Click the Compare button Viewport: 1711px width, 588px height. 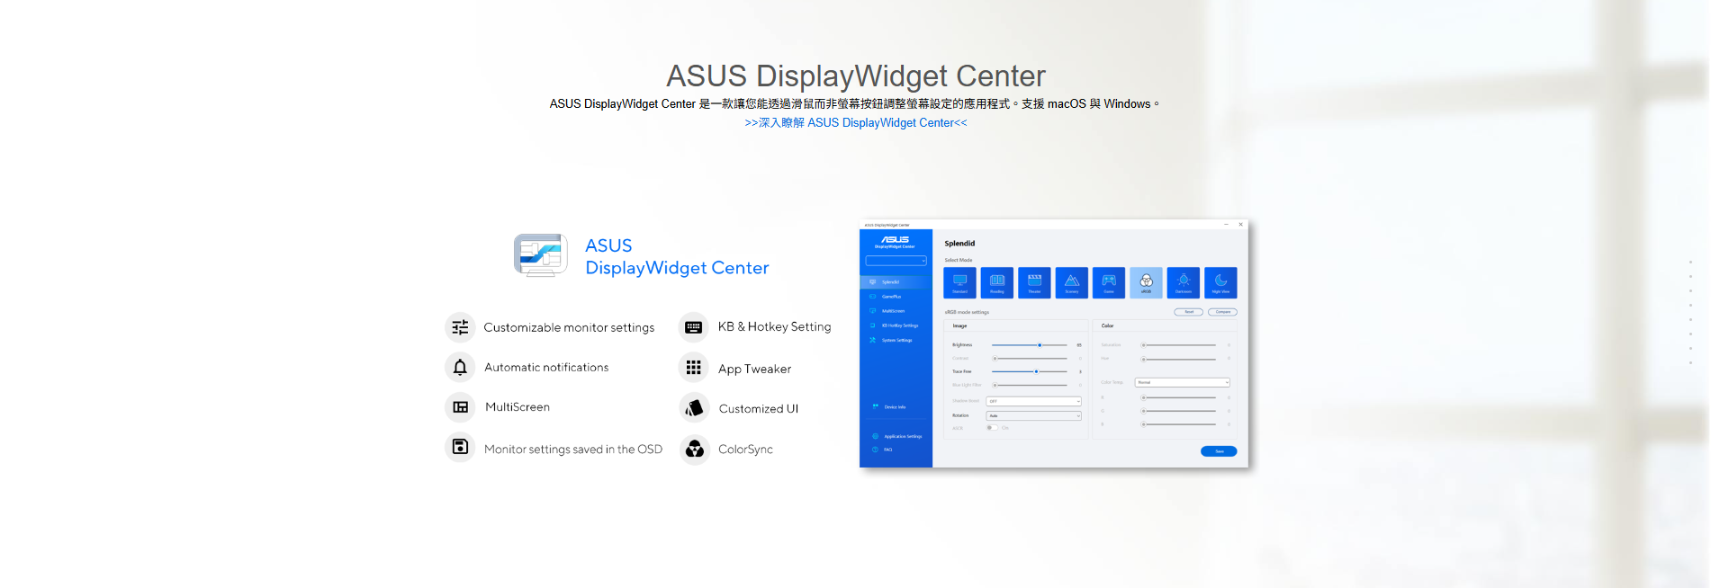[x=1222, y=312]
